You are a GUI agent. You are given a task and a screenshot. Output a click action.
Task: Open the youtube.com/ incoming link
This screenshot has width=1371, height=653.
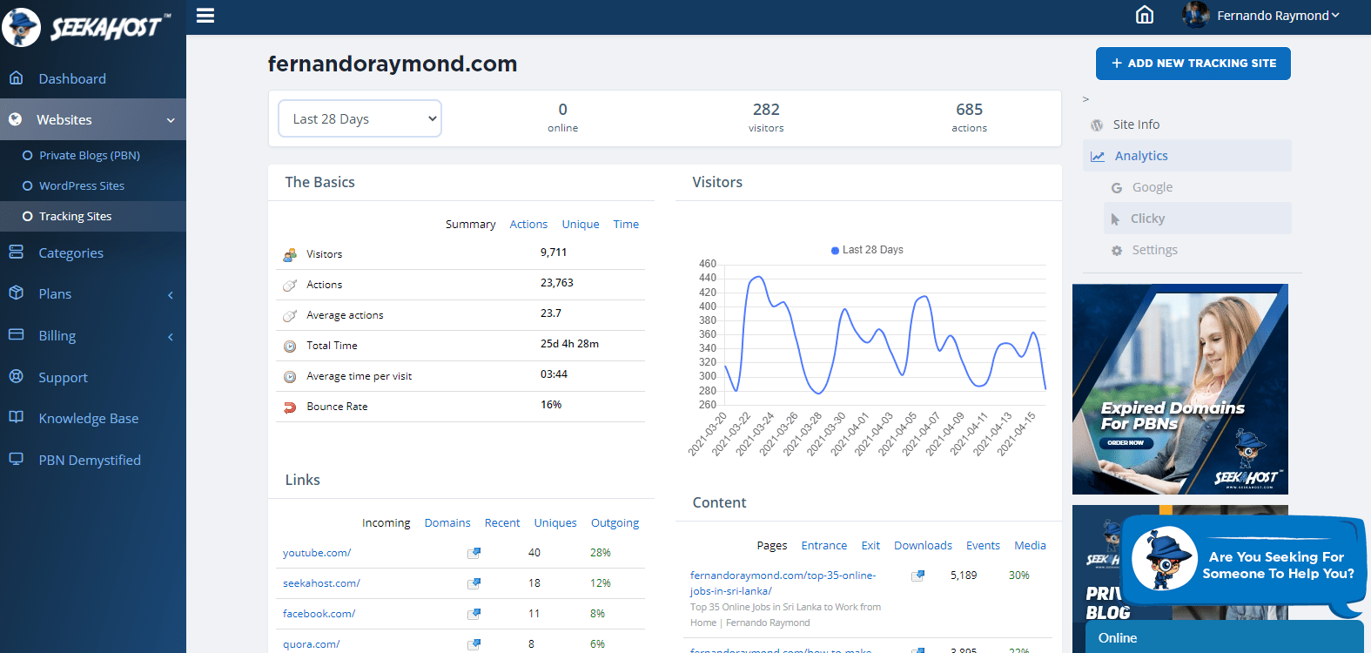pyautogui.click(x=317, y=553)
